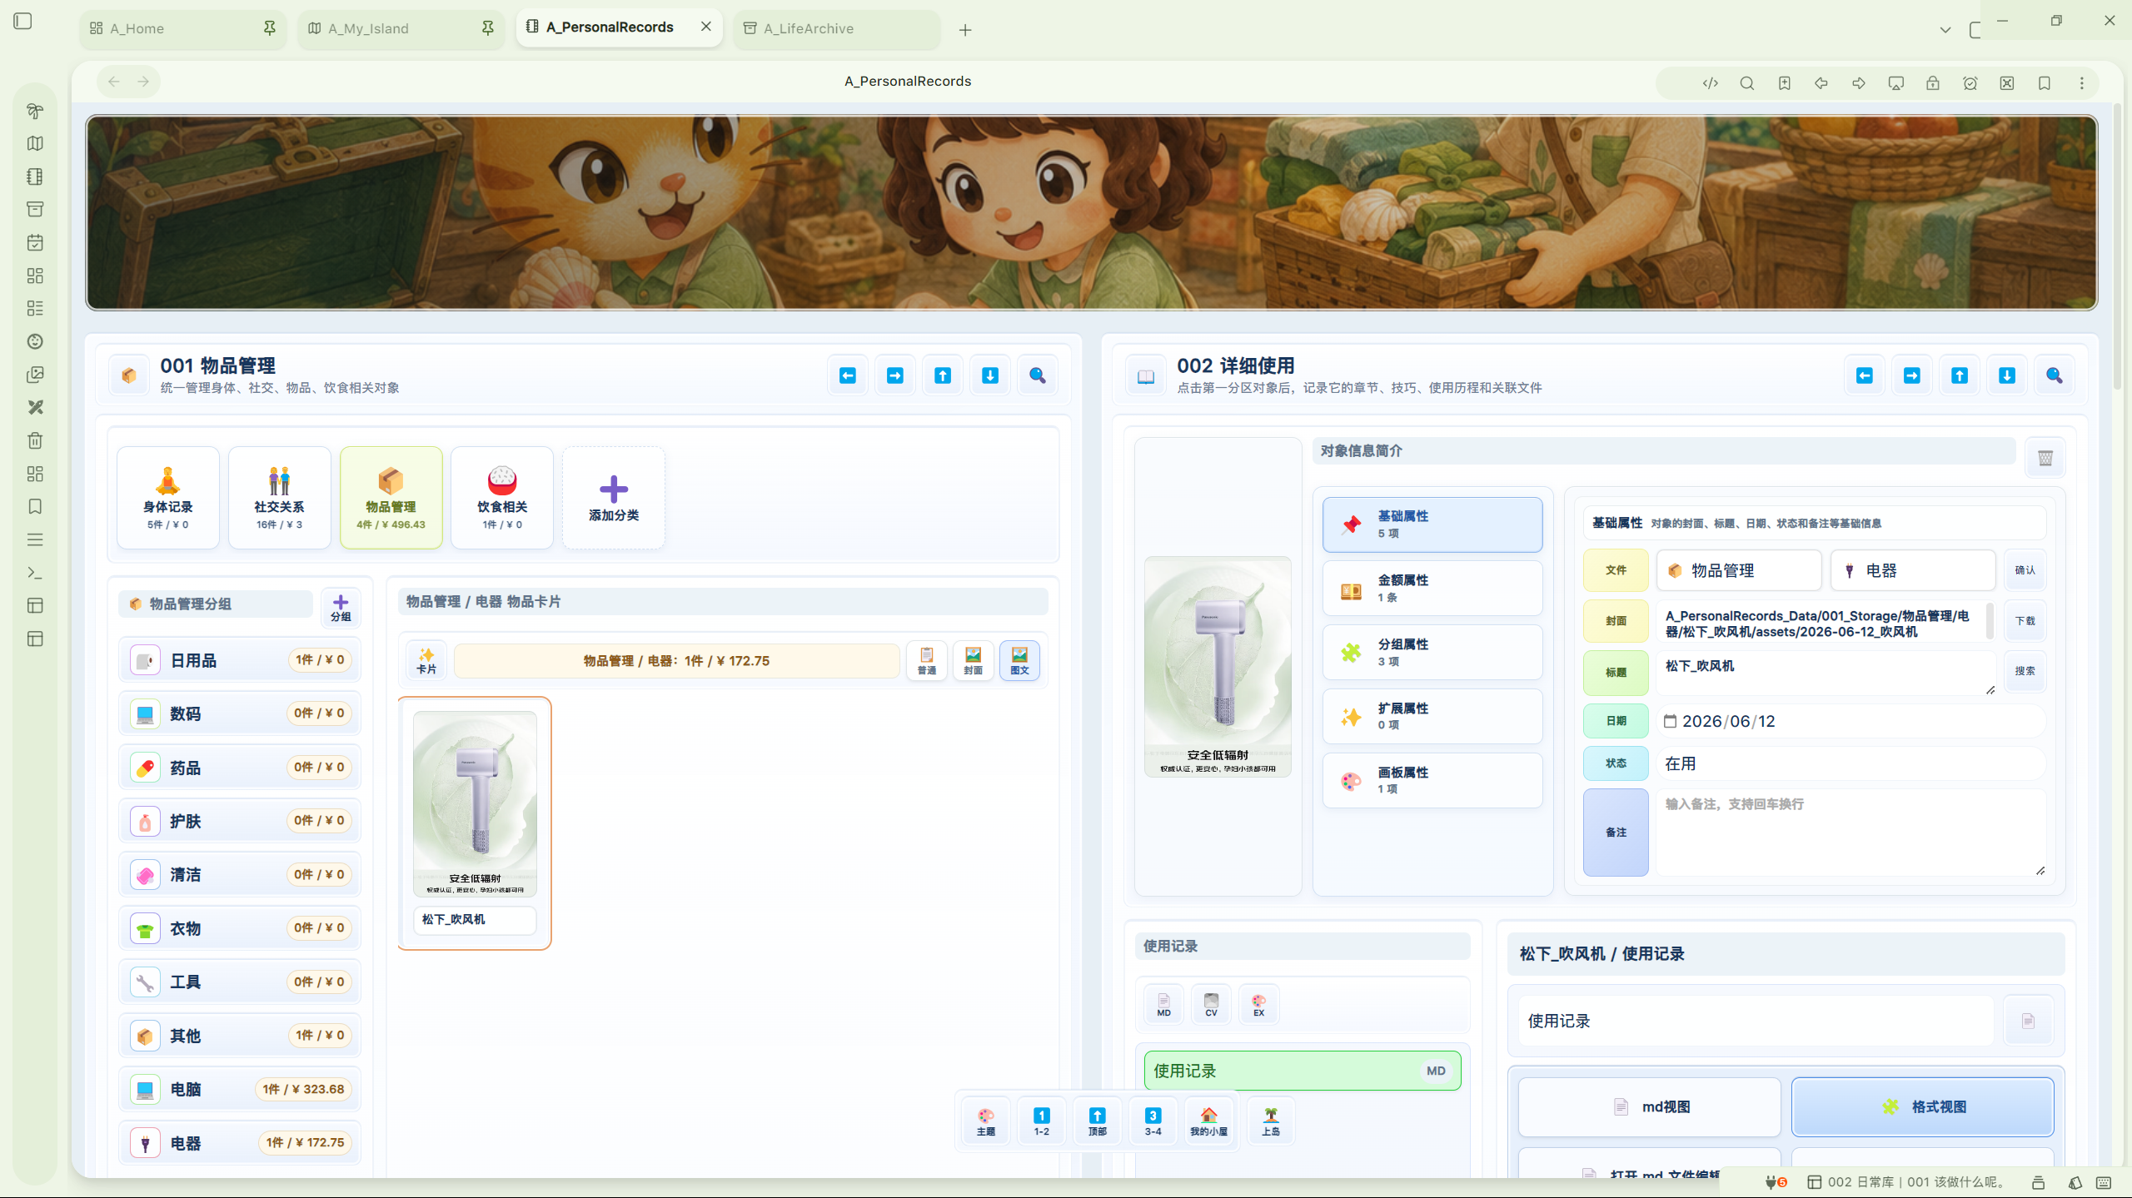Toggle source code view icon in header toolbar

(1710, 83)
